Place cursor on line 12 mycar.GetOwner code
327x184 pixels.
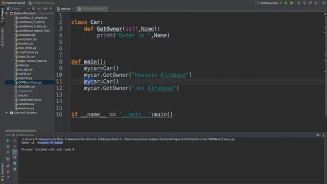[x=131, y=88]
